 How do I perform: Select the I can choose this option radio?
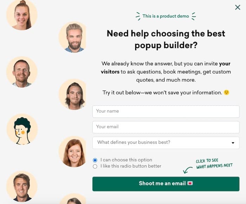(95, 160)
